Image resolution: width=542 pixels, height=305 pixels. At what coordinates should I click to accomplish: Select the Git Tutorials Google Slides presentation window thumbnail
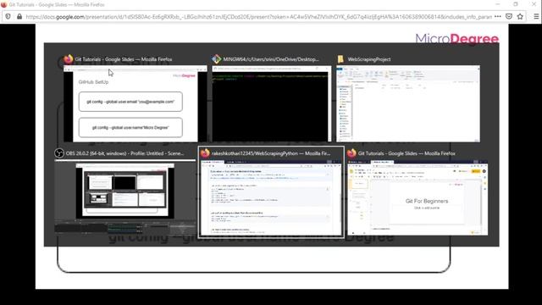click(135, 103)
